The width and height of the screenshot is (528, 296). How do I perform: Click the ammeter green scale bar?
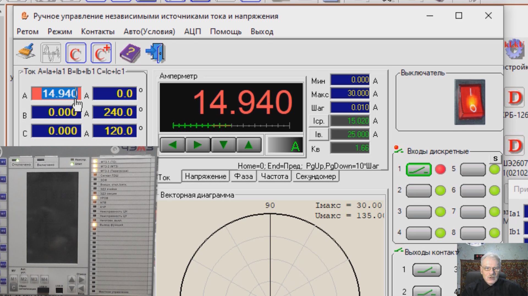[x=231, y=125]
